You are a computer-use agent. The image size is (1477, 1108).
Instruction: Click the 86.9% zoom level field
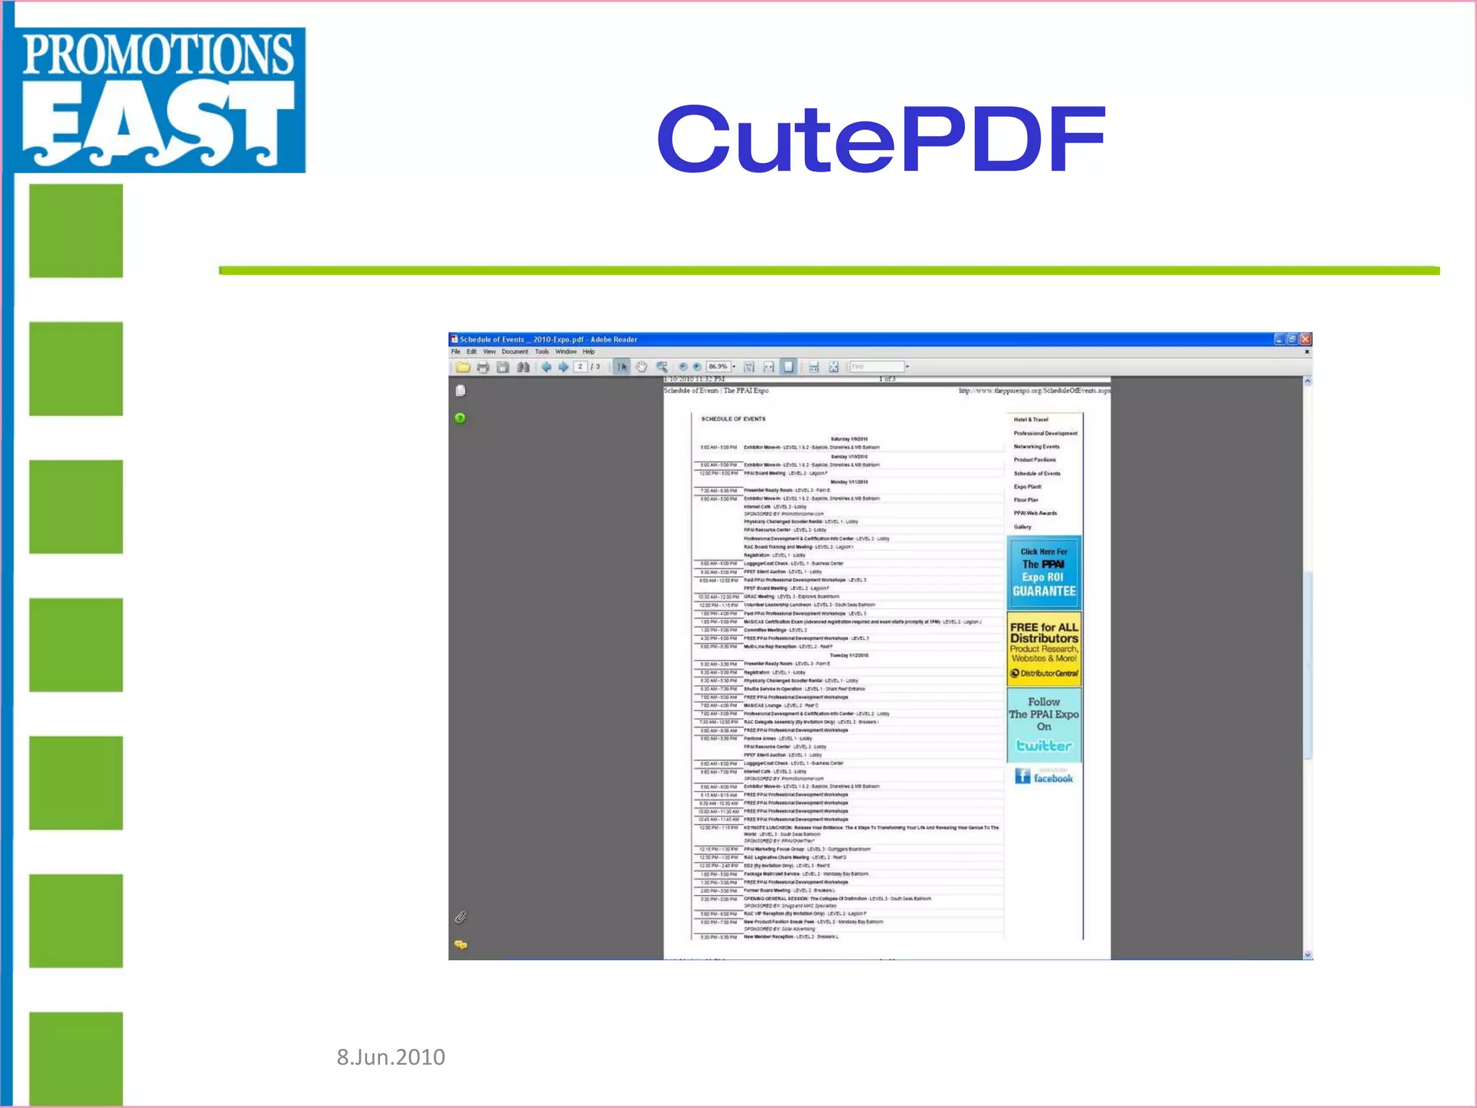tap(718, 367)
